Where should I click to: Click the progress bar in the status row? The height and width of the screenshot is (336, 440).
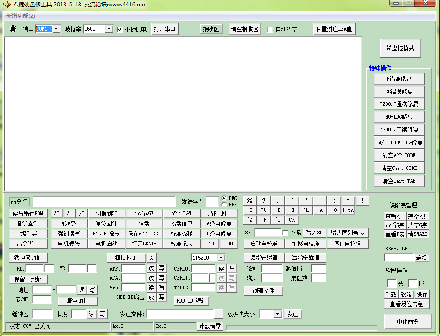click(x=302, y=328)
